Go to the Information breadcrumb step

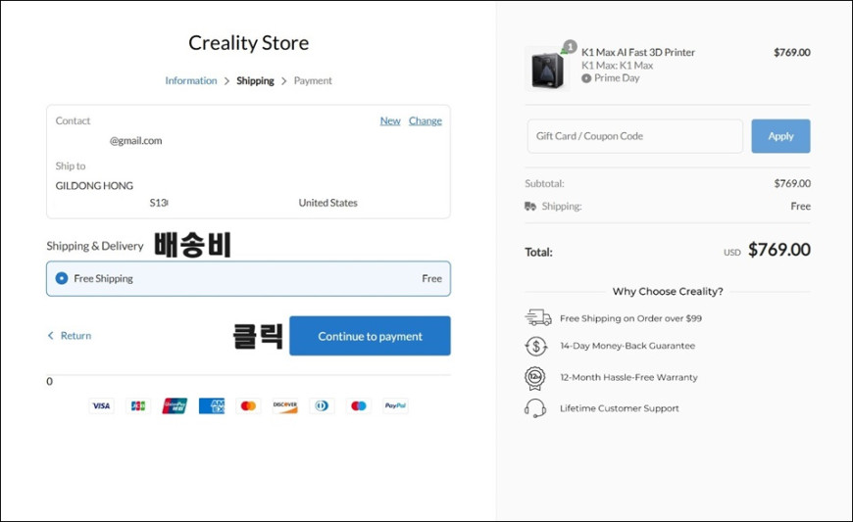tap(191, 80)
